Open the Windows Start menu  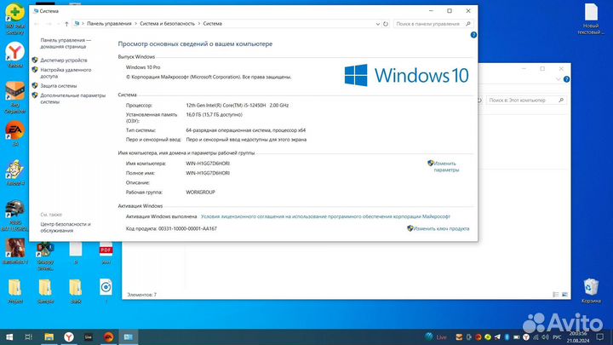click(x=11, y=336)
